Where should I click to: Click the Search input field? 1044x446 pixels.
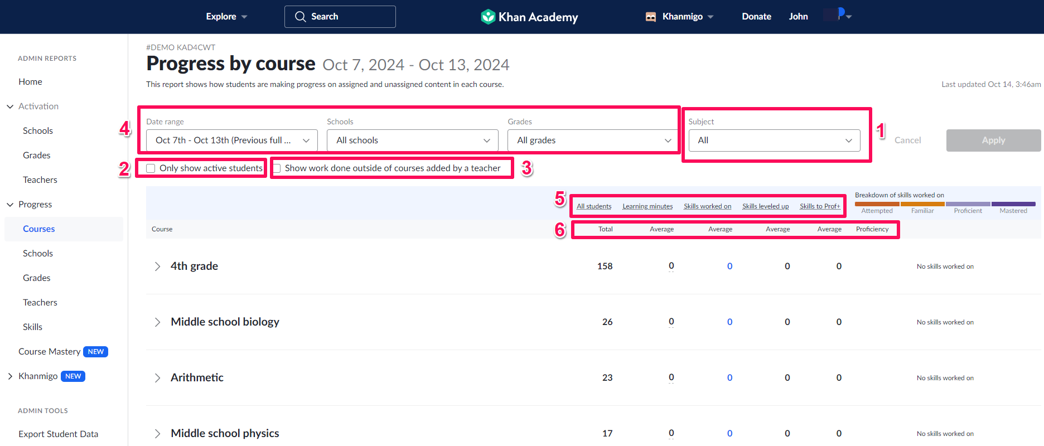coord(340,17)
